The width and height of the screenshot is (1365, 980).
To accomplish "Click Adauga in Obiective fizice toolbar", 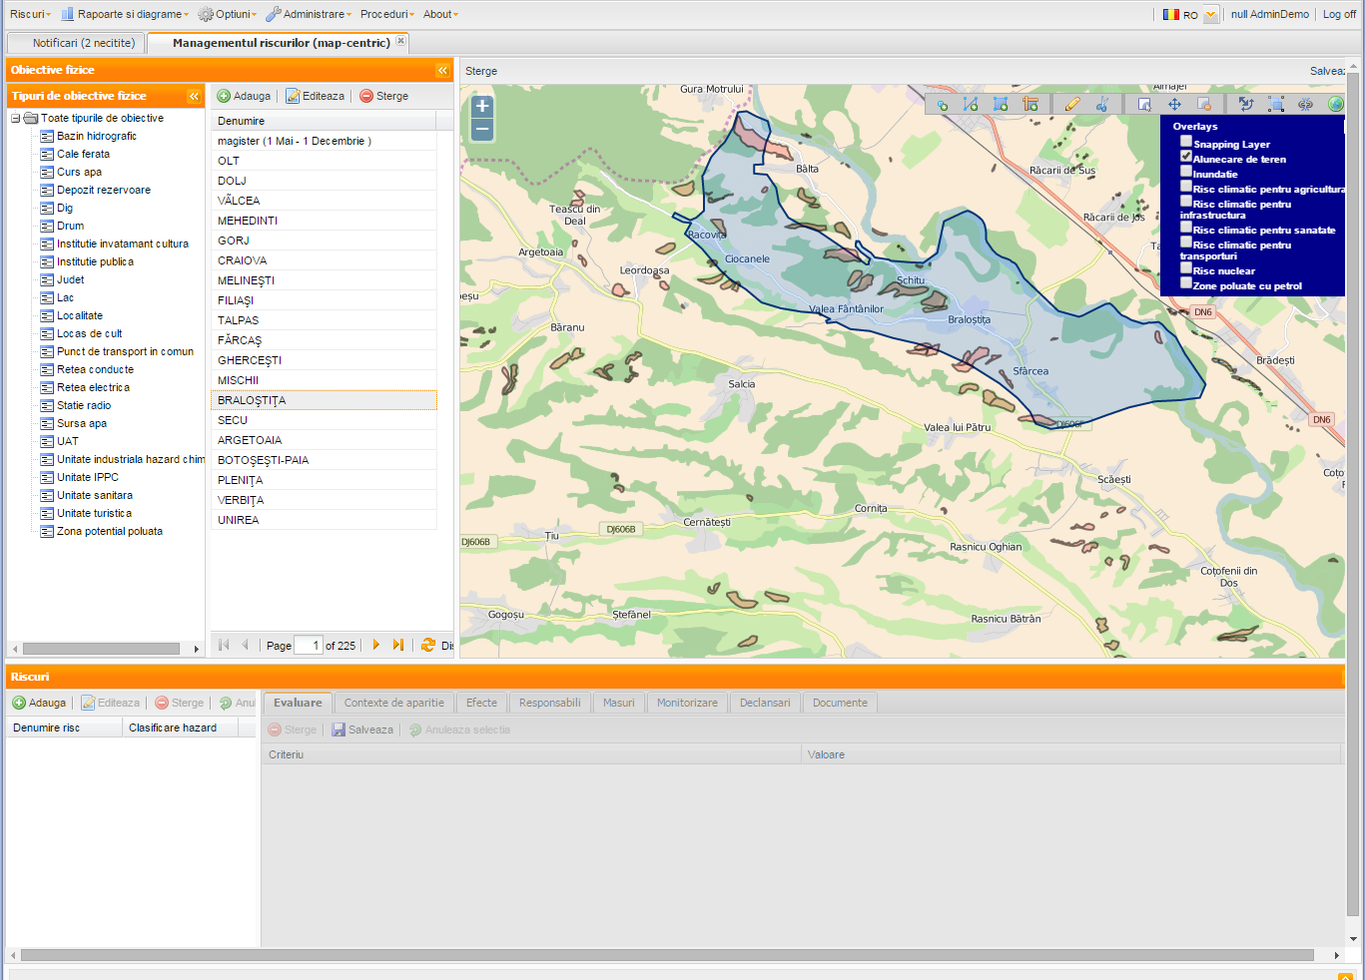I will [244, 96].
